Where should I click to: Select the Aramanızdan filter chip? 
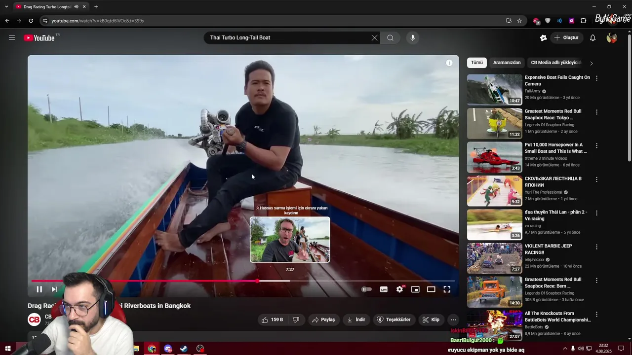point(507,63)
